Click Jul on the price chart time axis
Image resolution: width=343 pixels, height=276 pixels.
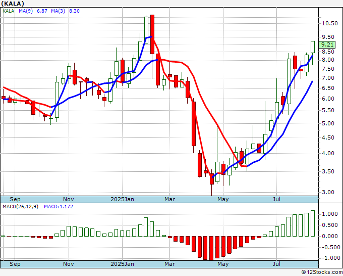pyautogui.click(x=277, y=199)
